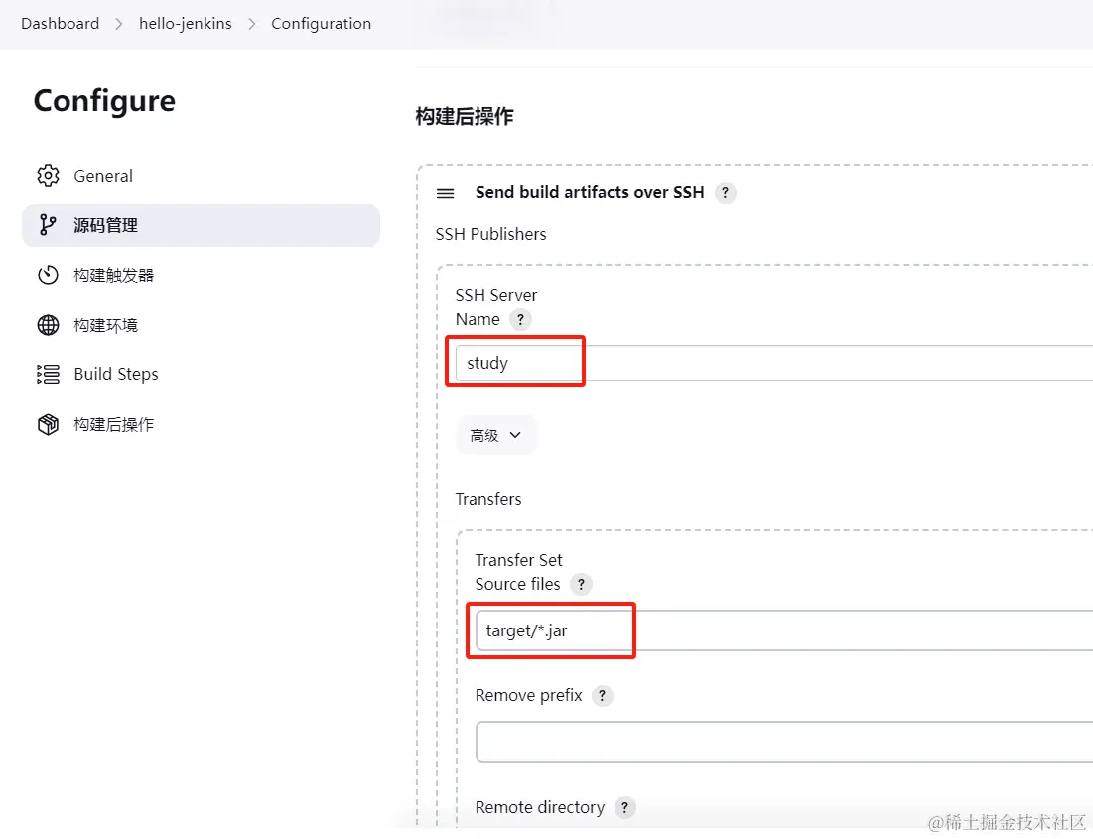
Task: Click the 构建环境 globe icon
Action: click(48, 325)
